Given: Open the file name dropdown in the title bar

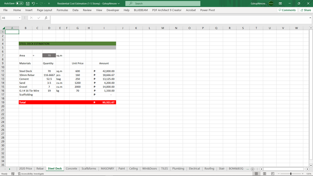Looking at the screenshot, I should [x=119, y=4].
